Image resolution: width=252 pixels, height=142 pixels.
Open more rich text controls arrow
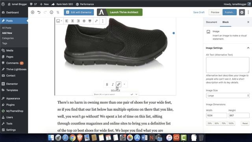pyautogui.click(x=124, y=84)
